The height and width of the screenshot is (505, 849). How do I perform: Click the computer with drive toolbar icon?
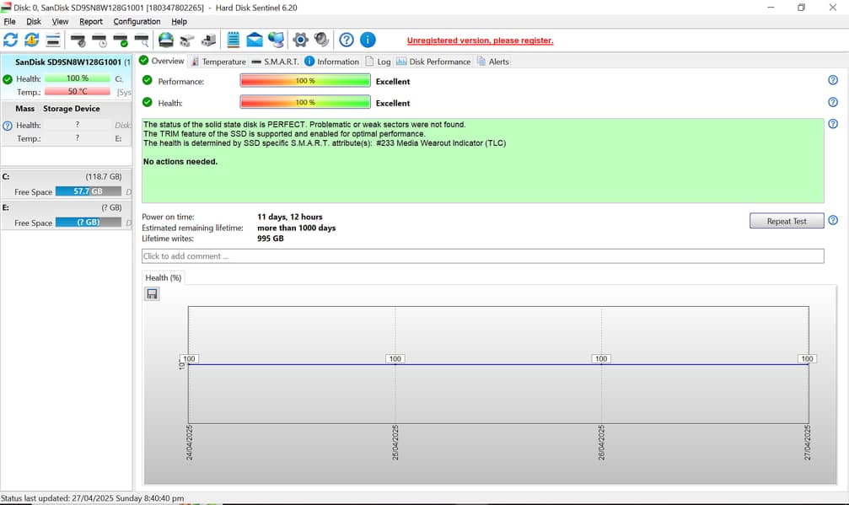pyautogui.click(x=208, y=40)
